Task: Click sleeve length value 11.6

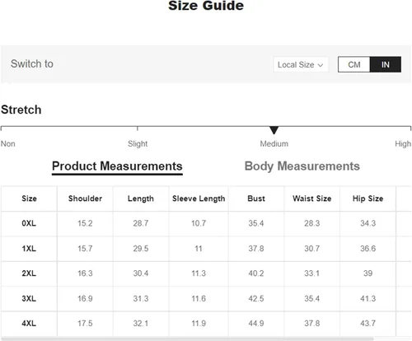Action: [199, 298]
